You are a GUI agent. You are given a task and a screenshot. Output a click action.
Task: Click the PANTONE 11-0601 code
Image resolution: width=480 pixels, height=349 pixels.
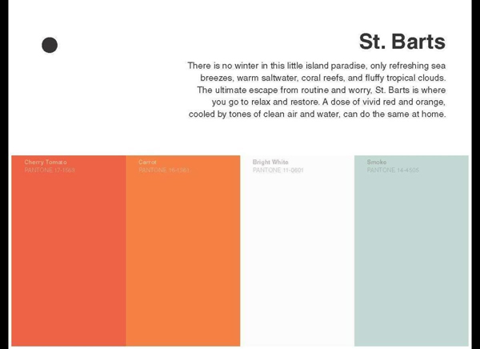coord(278,170)
